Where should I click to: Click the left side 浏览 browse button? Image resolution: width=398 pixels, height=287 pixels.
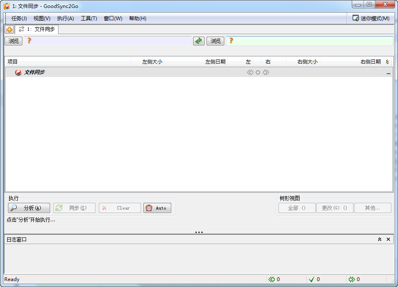click(14, 41)
